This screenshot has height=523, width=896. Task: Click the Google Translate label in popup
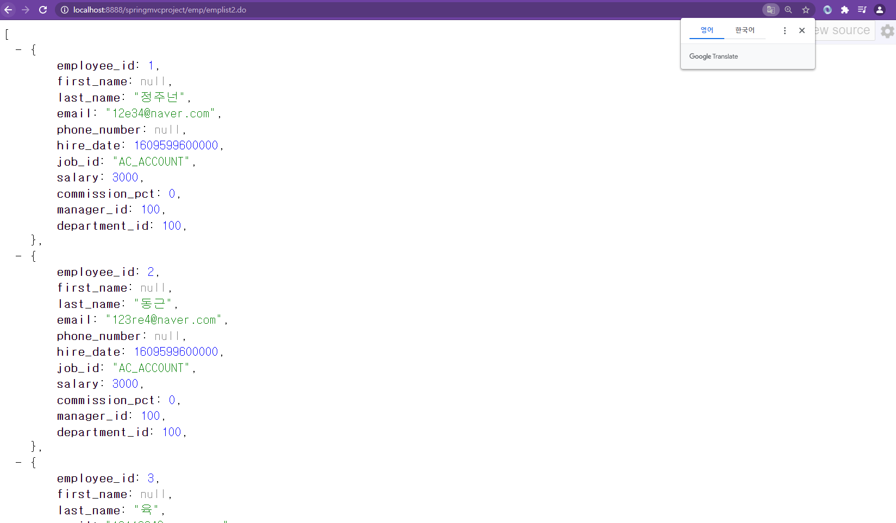click(x=713, y=56)
